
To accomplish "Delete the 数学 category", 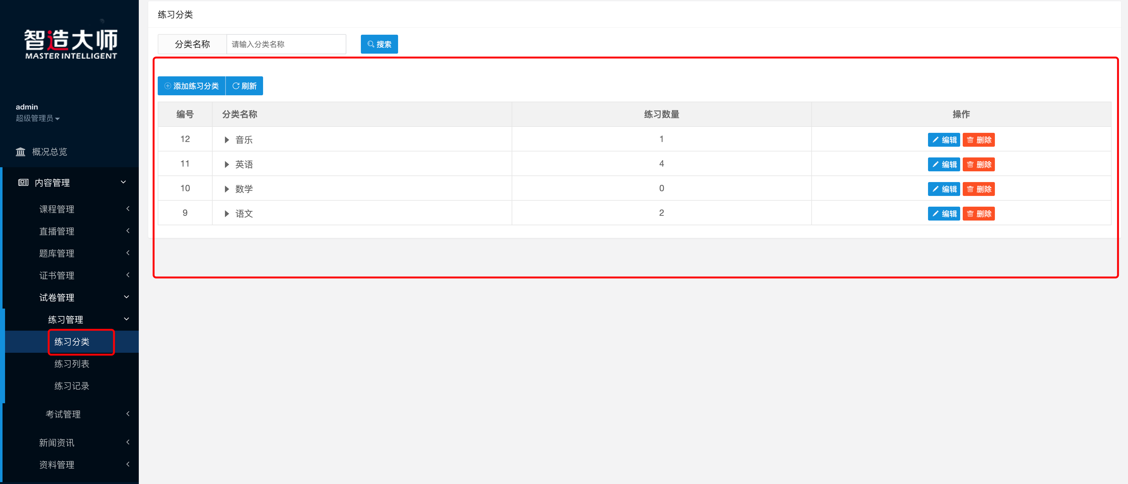I will tap(979, 189).
